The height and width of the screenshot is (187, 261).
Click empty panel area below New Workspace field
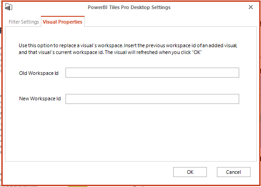[131, 133]
